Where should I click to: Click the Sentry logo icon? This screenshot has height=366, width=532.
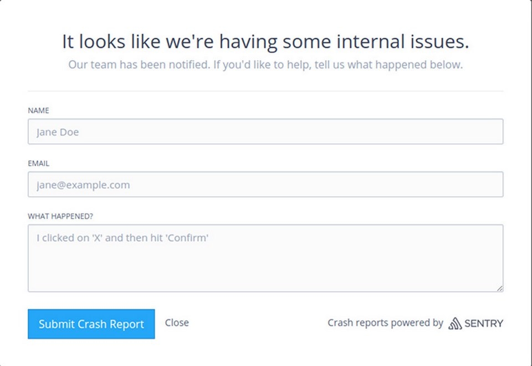[x=454, y=323]
